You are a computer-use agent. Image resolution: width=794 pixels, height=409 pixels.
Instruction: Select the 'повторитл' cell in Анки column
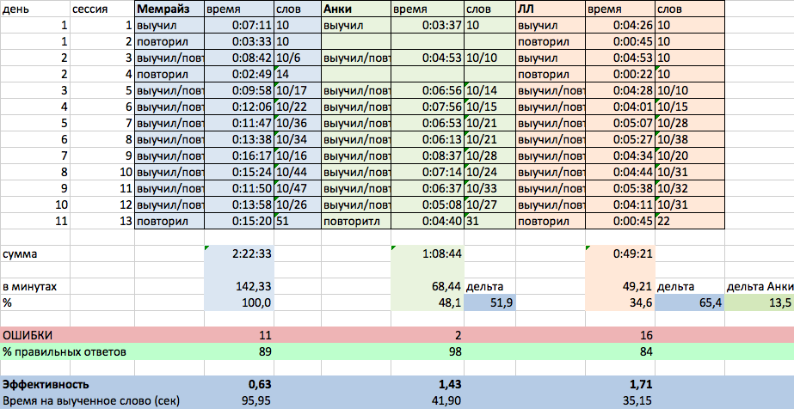(x=356, y=221)
